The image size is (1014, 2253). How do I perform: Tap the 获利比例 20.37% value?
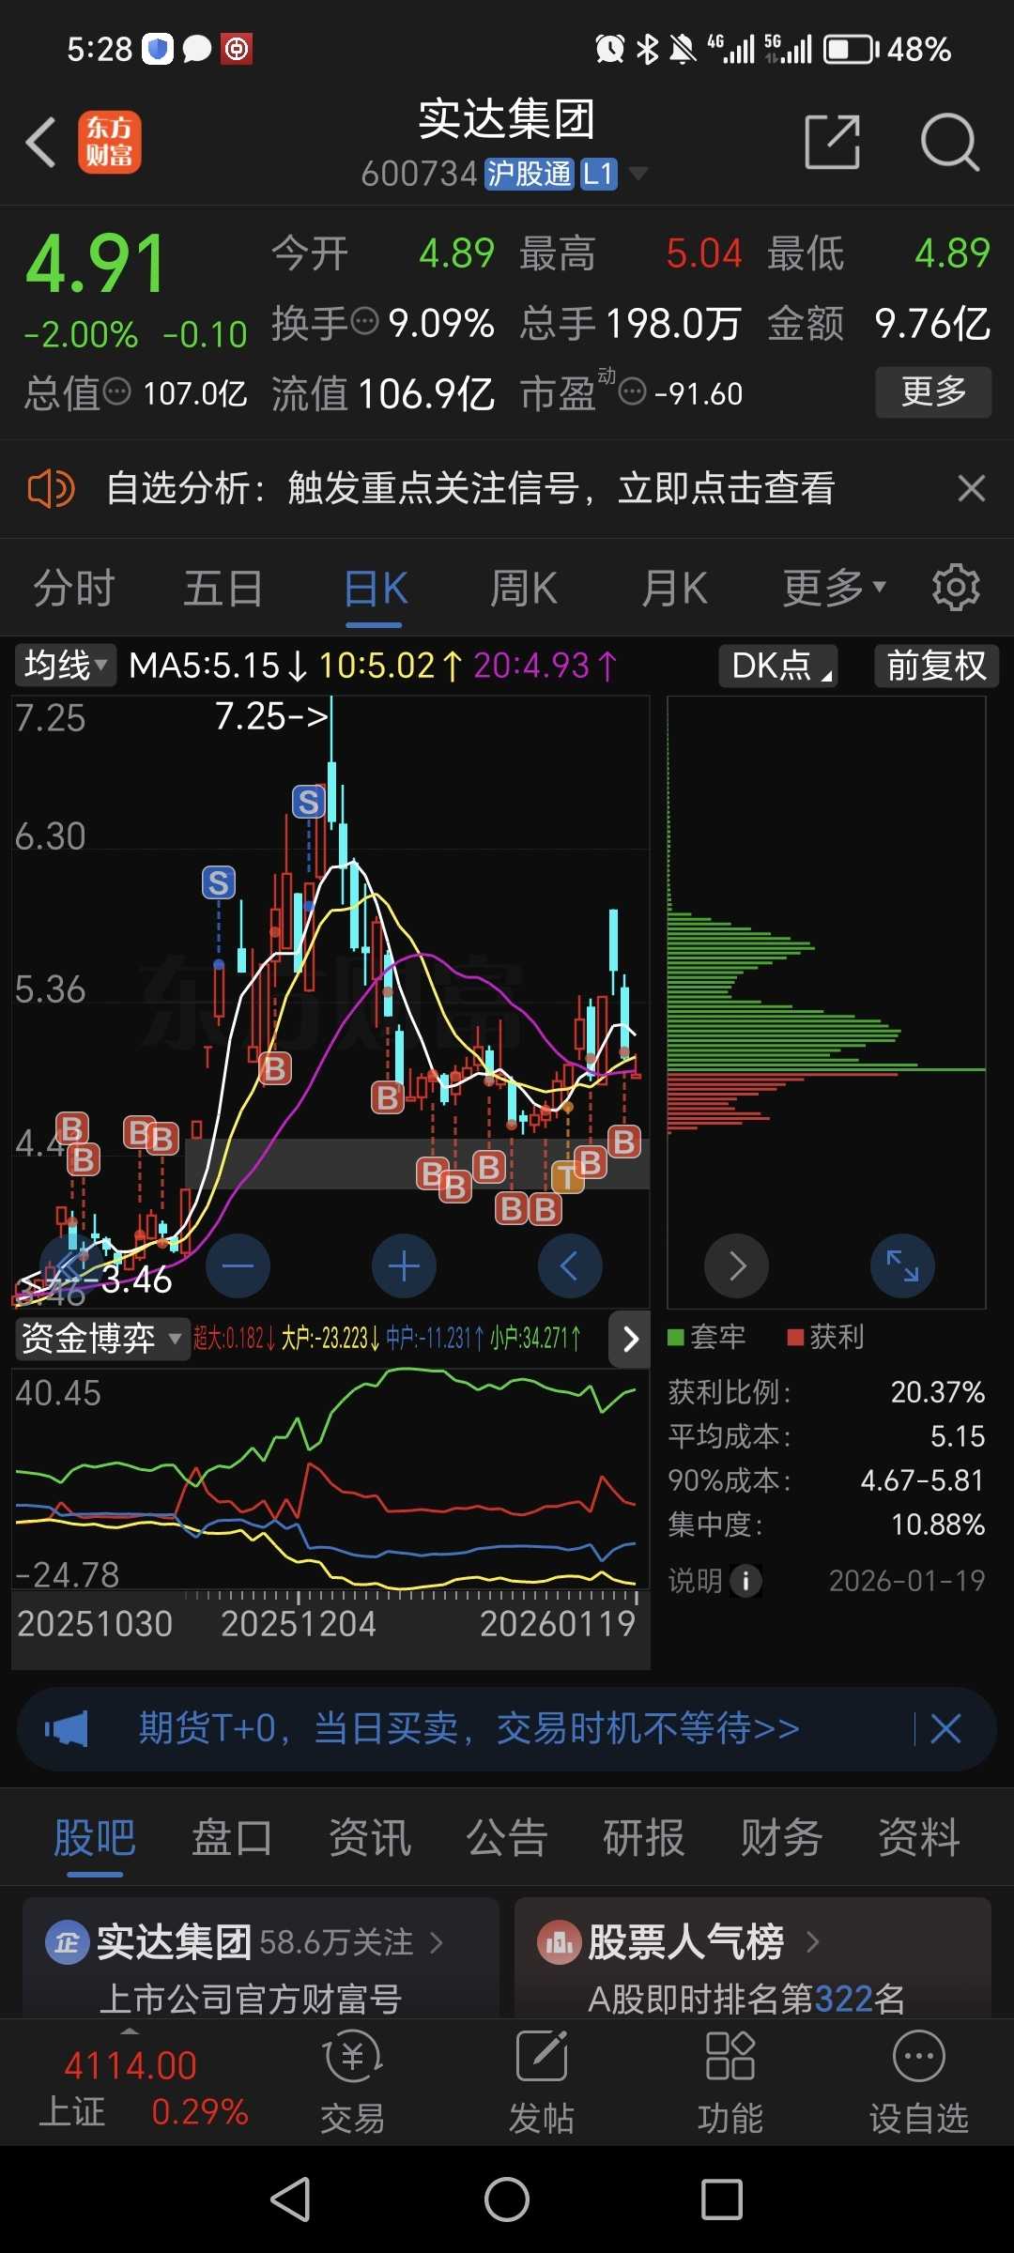point(937,1392)
